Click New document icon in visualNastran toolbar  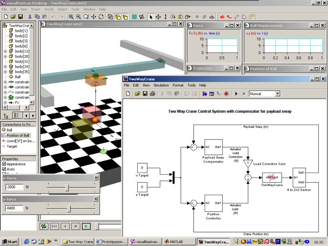click(x=6, y=17)
